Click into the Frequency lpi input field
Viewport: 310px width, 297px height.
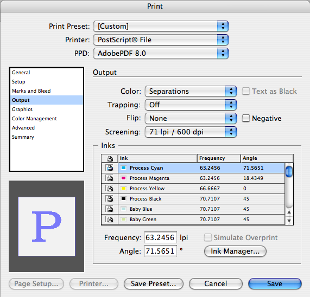[160, 237]
